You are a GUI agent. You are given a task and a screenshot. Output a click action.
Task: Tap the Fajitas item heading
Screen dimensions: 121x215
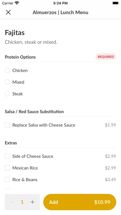(x=15, y=33)
